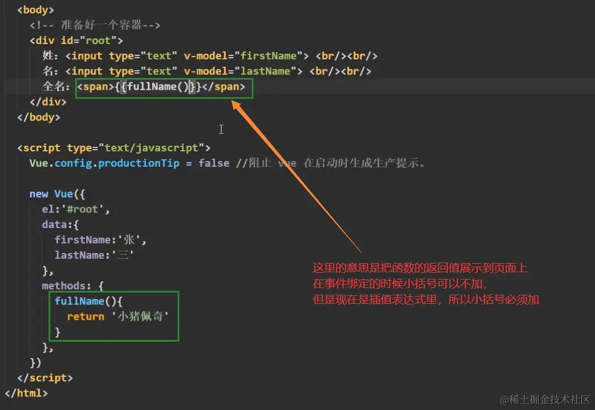Click the closing </div> tag
Viewport: 595px width, 410px height.
(x=48, y=102)
